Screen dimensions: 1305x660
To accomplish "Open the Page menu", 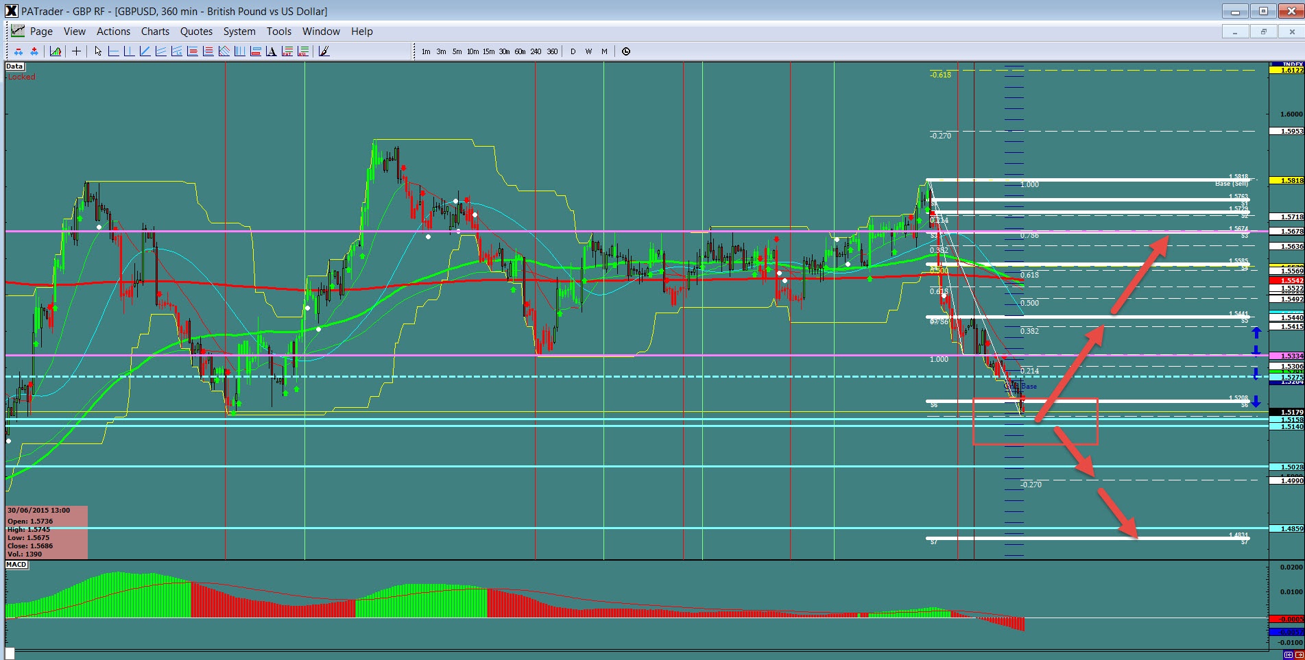I will [x=41, y=32].
